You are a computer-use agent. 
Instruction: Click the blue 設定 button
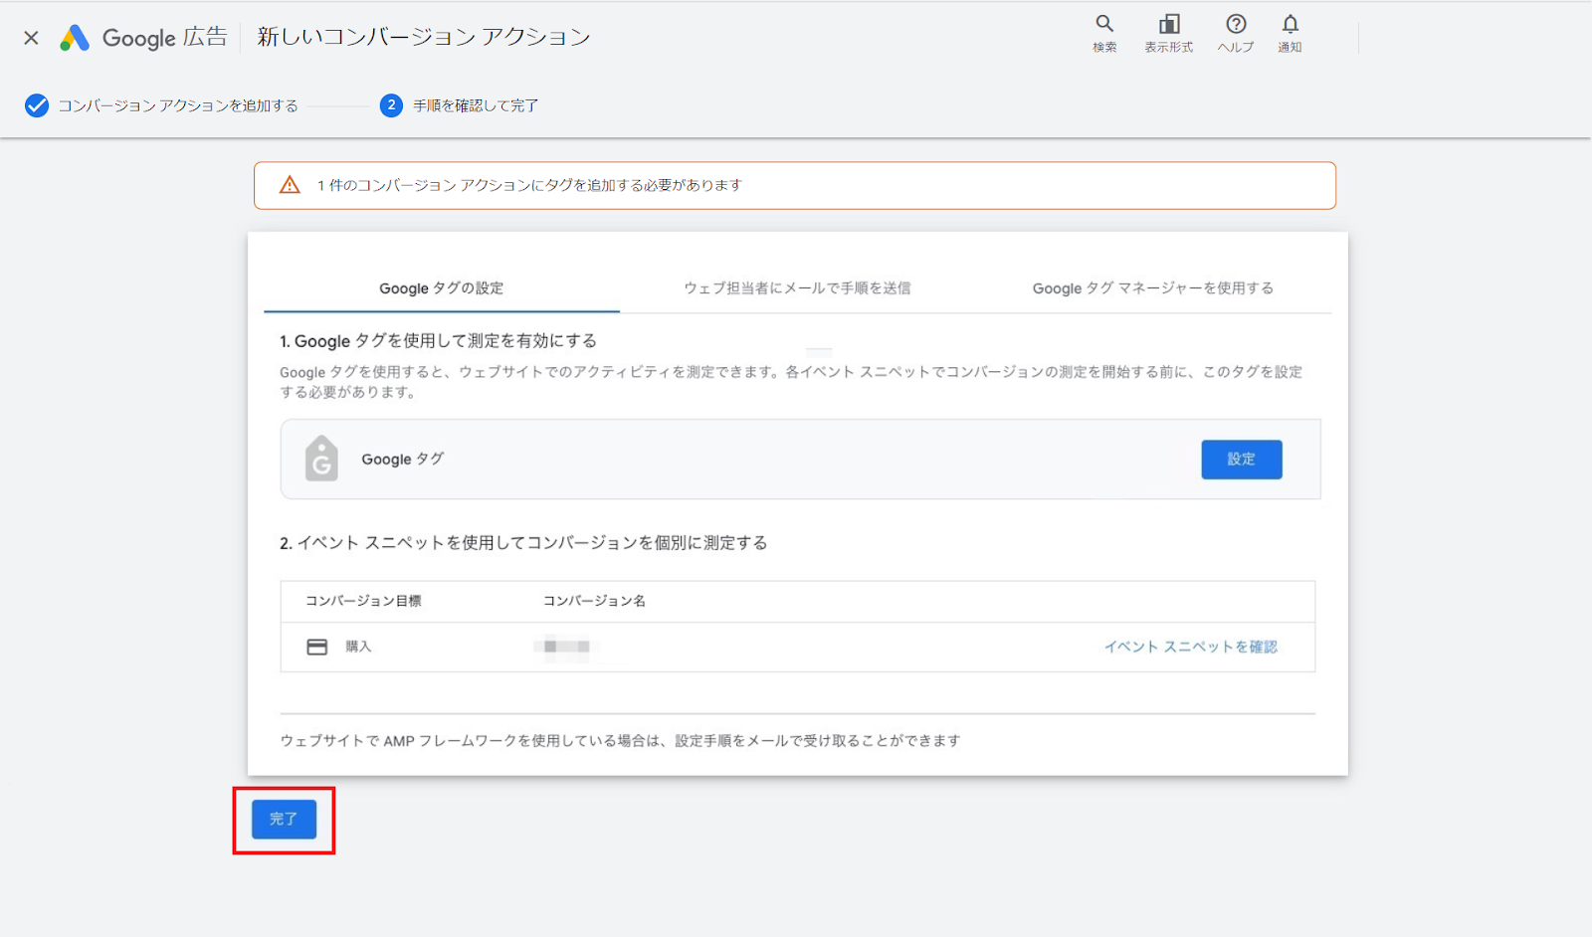point(1241,460)
